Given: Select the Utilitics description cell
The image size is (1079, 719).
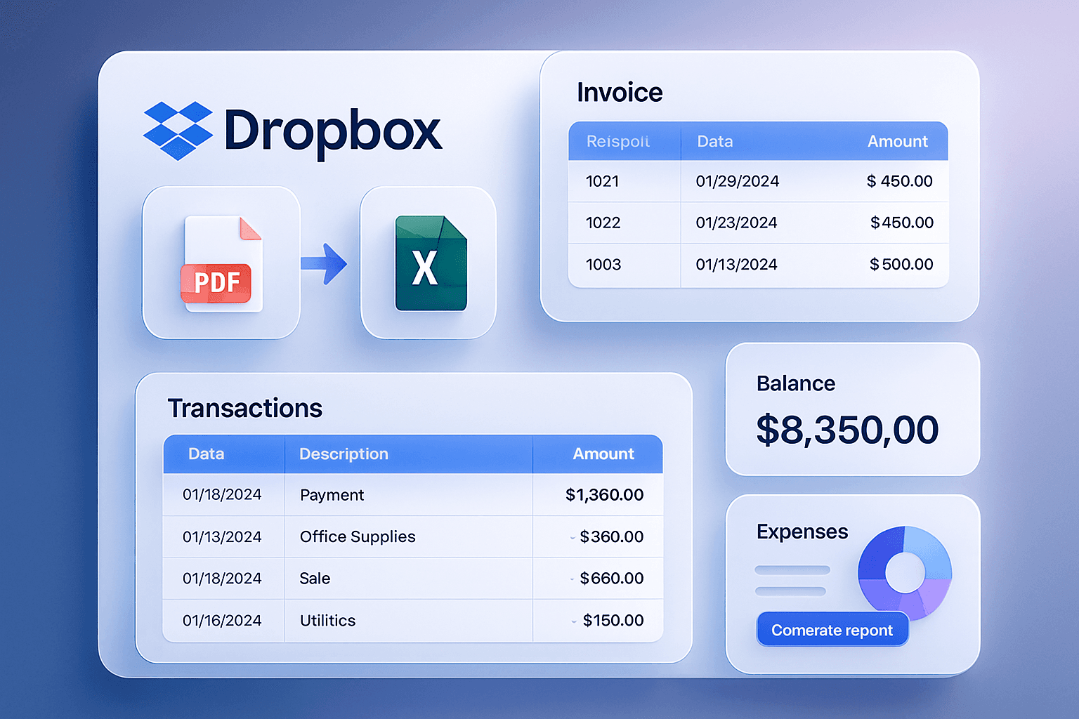Looking at the screenshot, I should pos(328,621).
